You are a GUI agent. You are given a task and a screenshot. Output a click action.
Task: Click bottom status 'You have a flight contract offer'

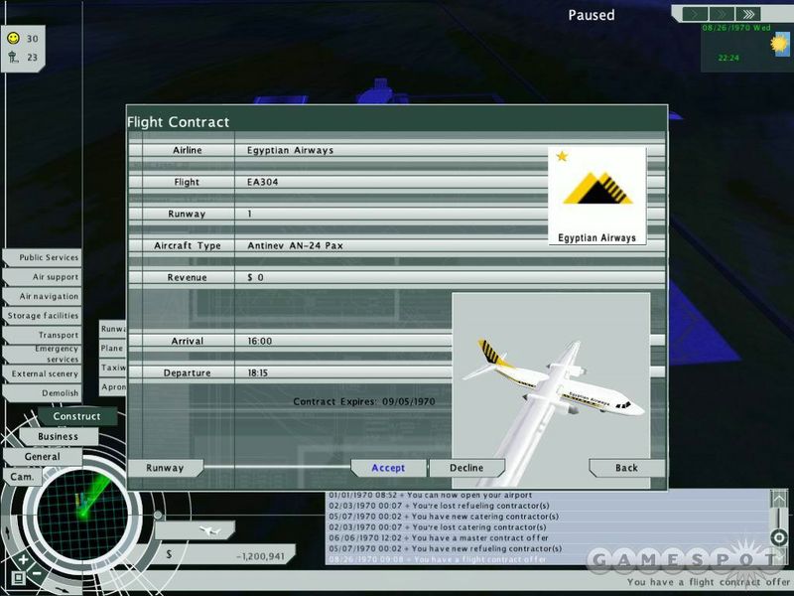coord(708,582)
